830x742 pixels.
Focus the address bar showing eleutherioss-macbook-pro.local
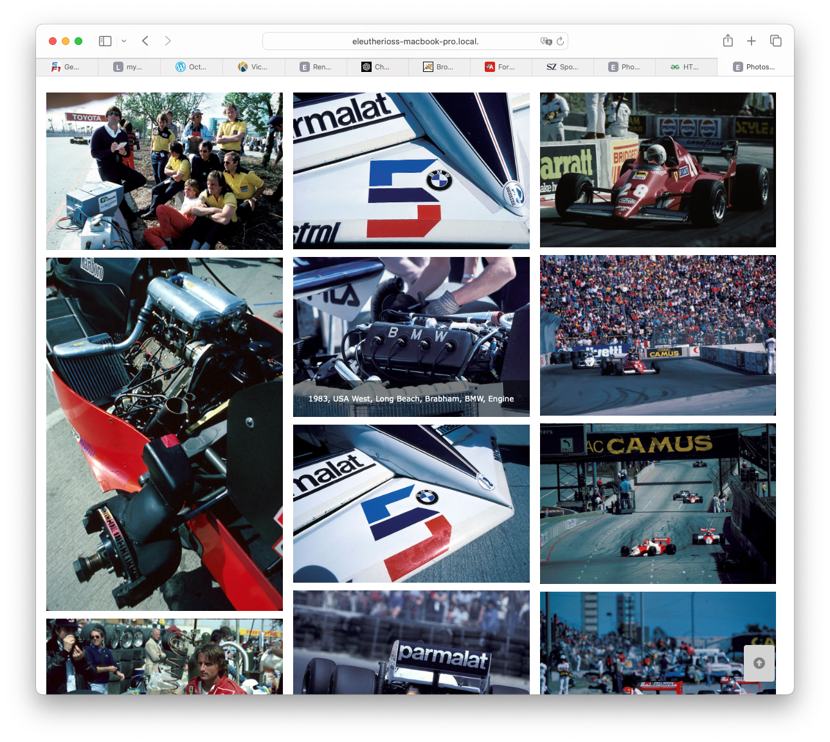point(415,41)
